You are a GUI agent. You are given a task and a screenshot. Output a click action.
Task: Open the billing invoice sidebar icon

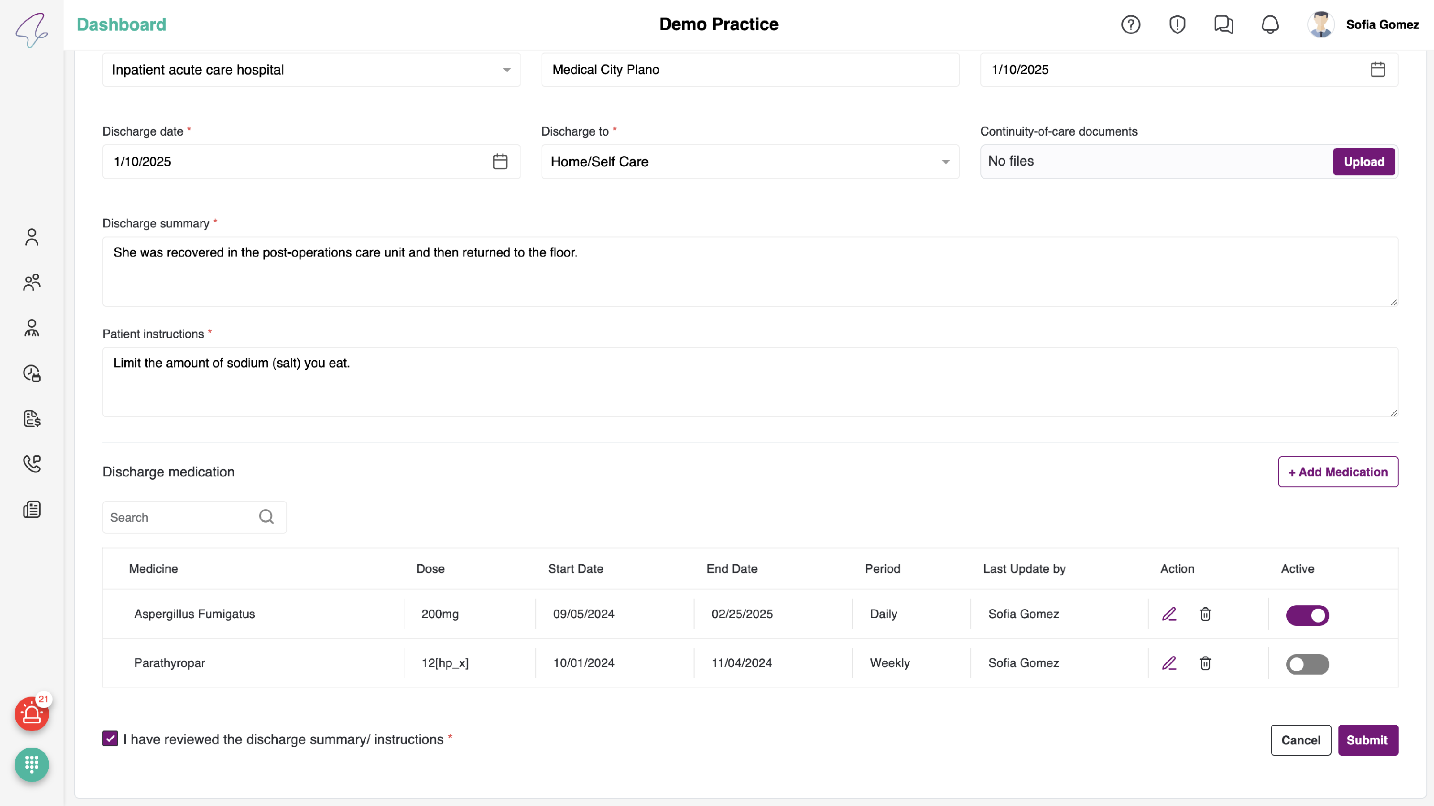tap(32, 419)
